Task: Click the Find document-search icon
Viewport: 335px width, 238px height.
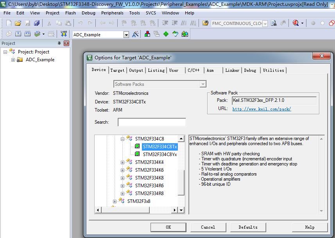Action: [274, 23]
